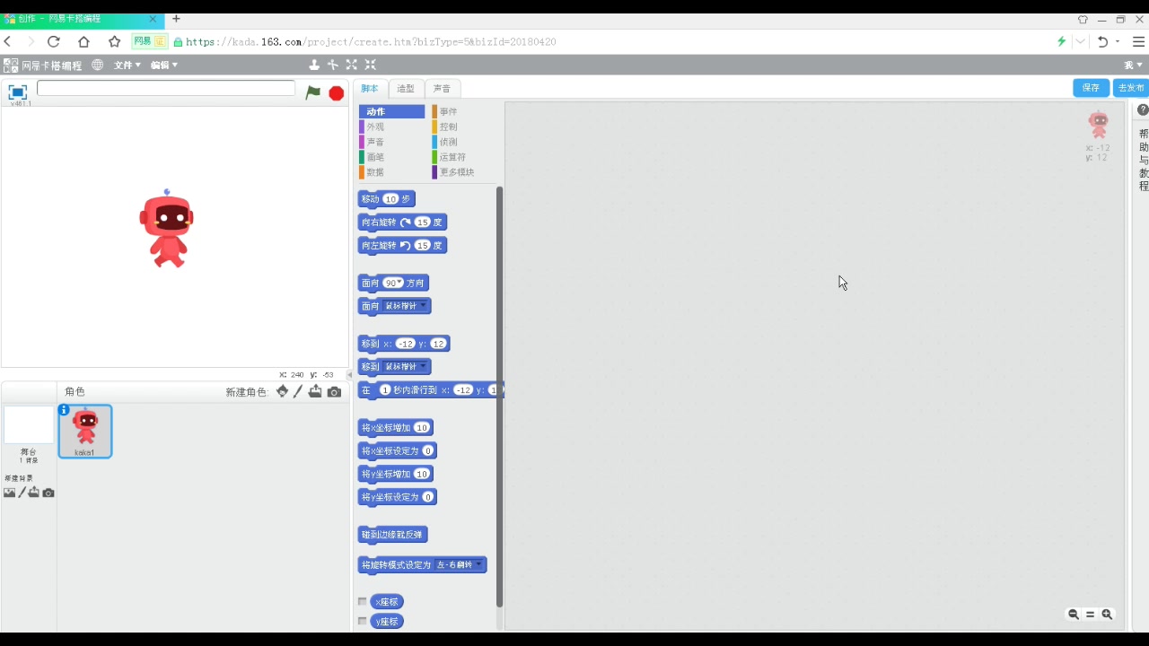Open the 移到 鼠标指针 target dropdown
The height and width of the screenshot is (646, 1149).
(x=423, y=366)
